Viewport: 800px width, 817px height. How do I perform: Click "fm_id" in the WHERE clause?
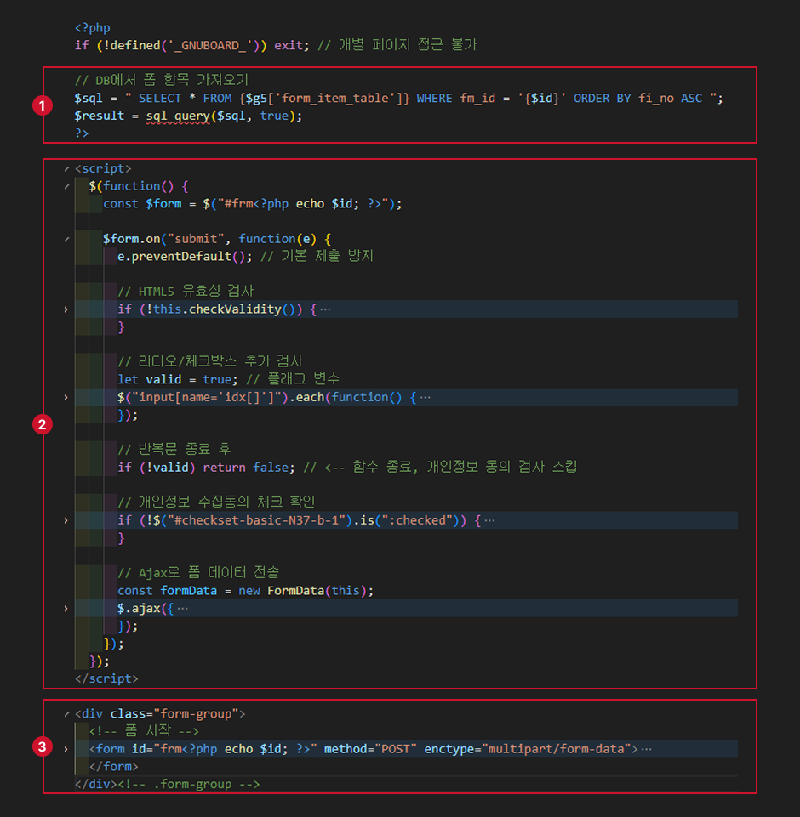pyautogui.click(x=477, y=98)
